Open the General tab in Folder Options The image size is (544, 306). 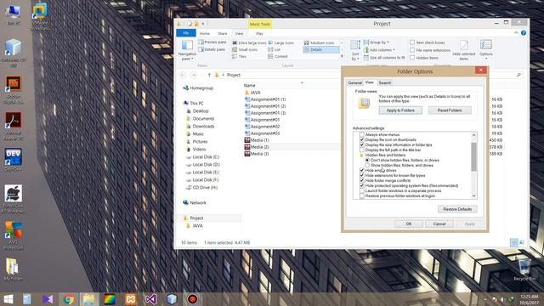355,83
